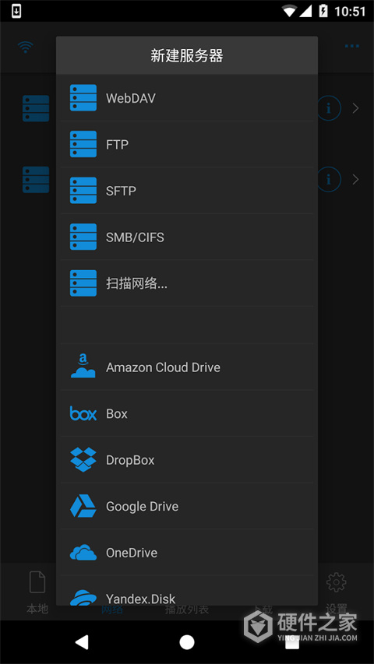Tap the battery status icon
The height and width of the screenshot is (664, 374).
pos(323,11)
